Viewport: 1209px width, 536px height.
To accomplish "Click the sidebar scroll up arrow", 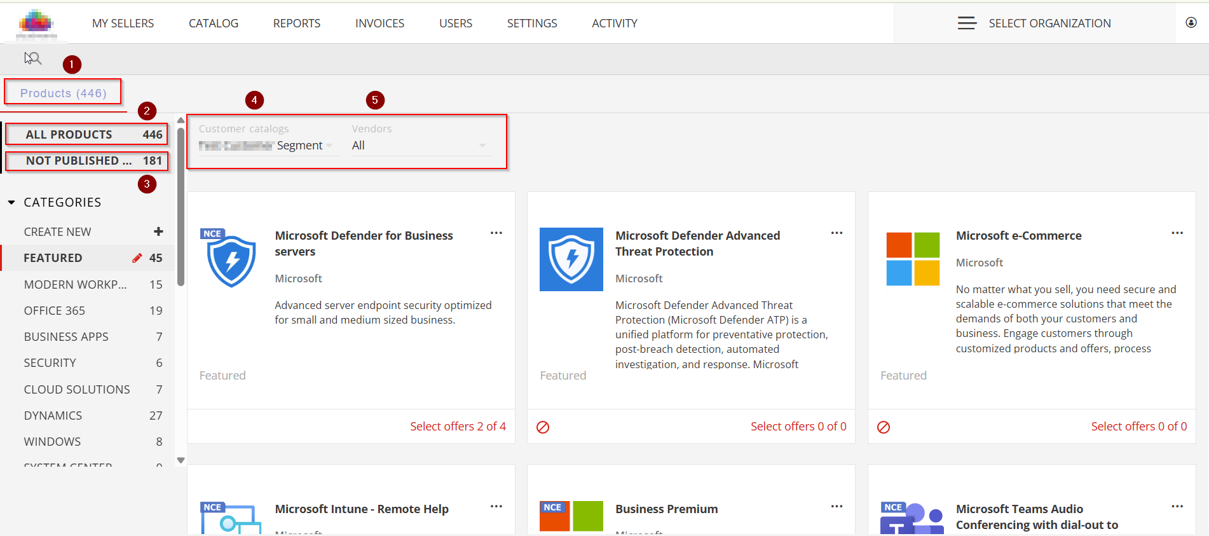I will (x=181, y=120).
